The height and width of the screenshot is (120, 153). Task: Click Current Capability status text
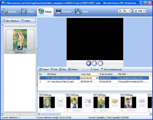click(x=109, y=117)
